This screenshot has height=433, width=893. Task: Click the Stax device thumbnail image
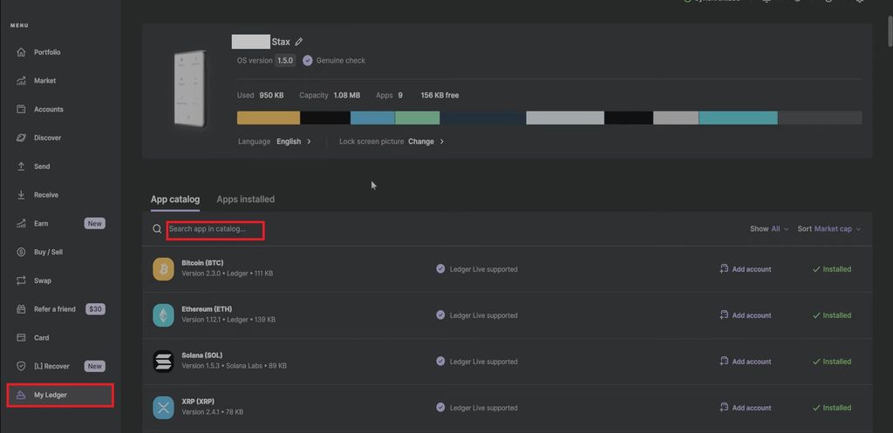coord(191,89)
